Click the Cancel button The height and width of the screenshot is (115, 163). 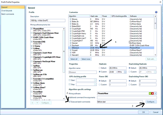156,112
